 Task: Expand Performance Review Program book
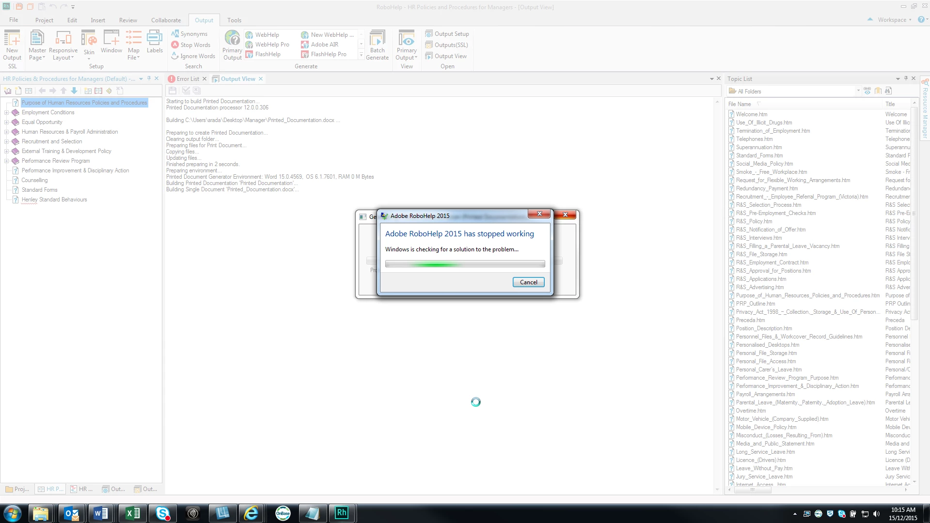coord(6,161)
